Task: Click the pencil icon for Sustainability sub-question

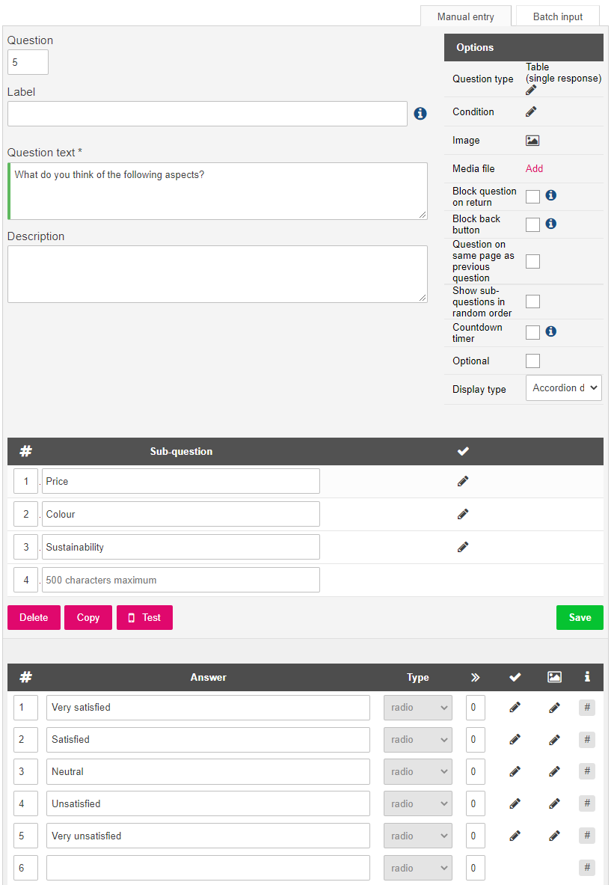Action: [x=463, y=547]
